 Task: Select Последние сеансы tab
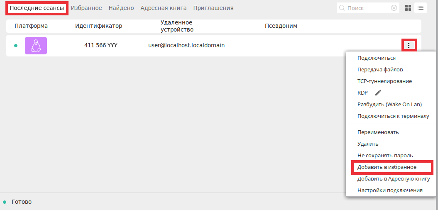[x=37, y=8]
